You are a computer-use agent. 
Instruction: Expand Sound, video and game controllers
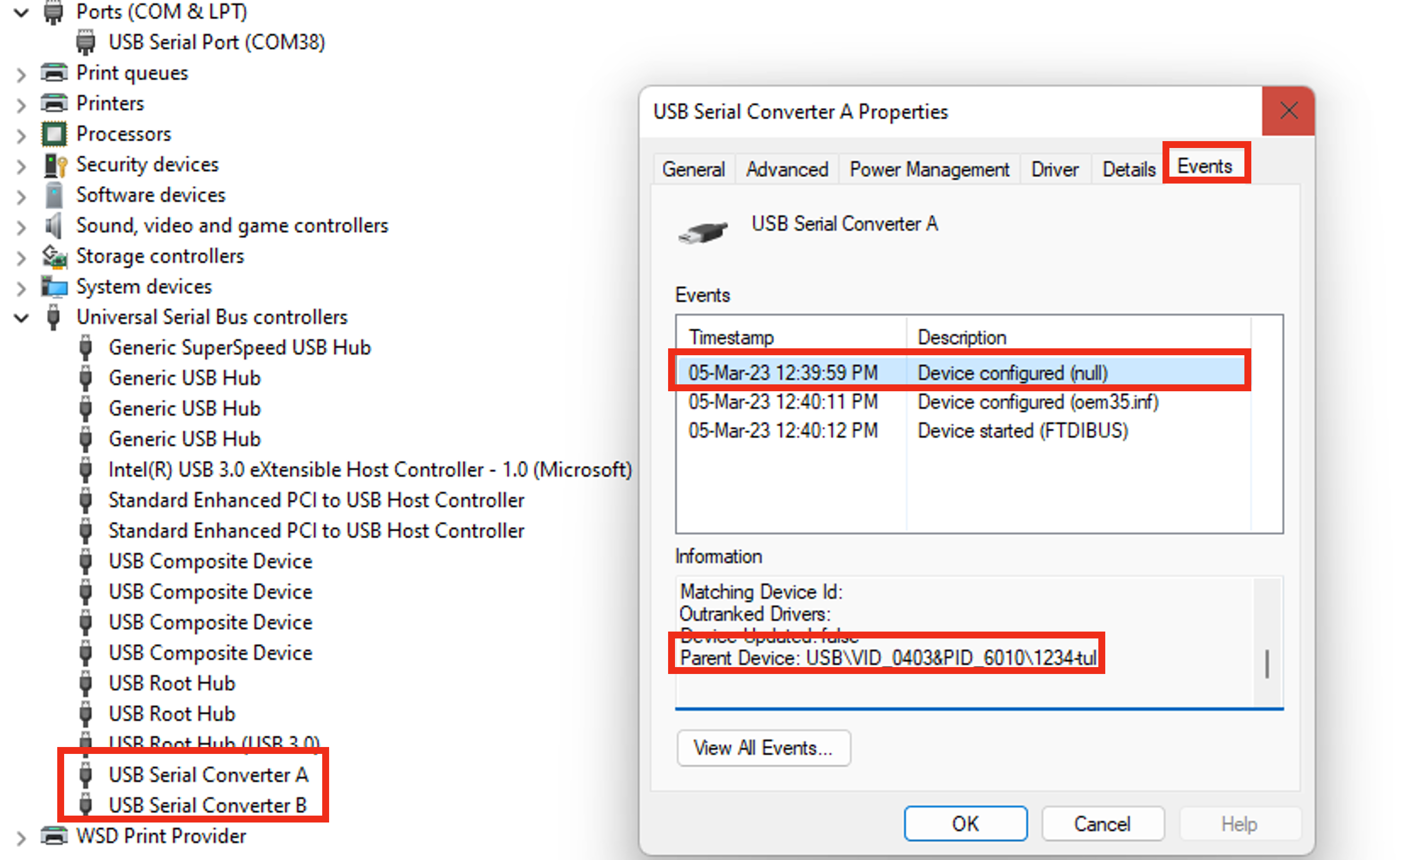tap(21, 227)
